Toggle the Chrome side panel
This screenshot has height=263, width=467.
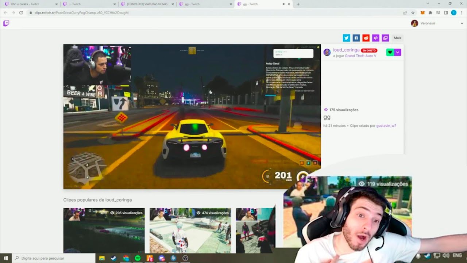pyautogui.click(x=446, y=12)
